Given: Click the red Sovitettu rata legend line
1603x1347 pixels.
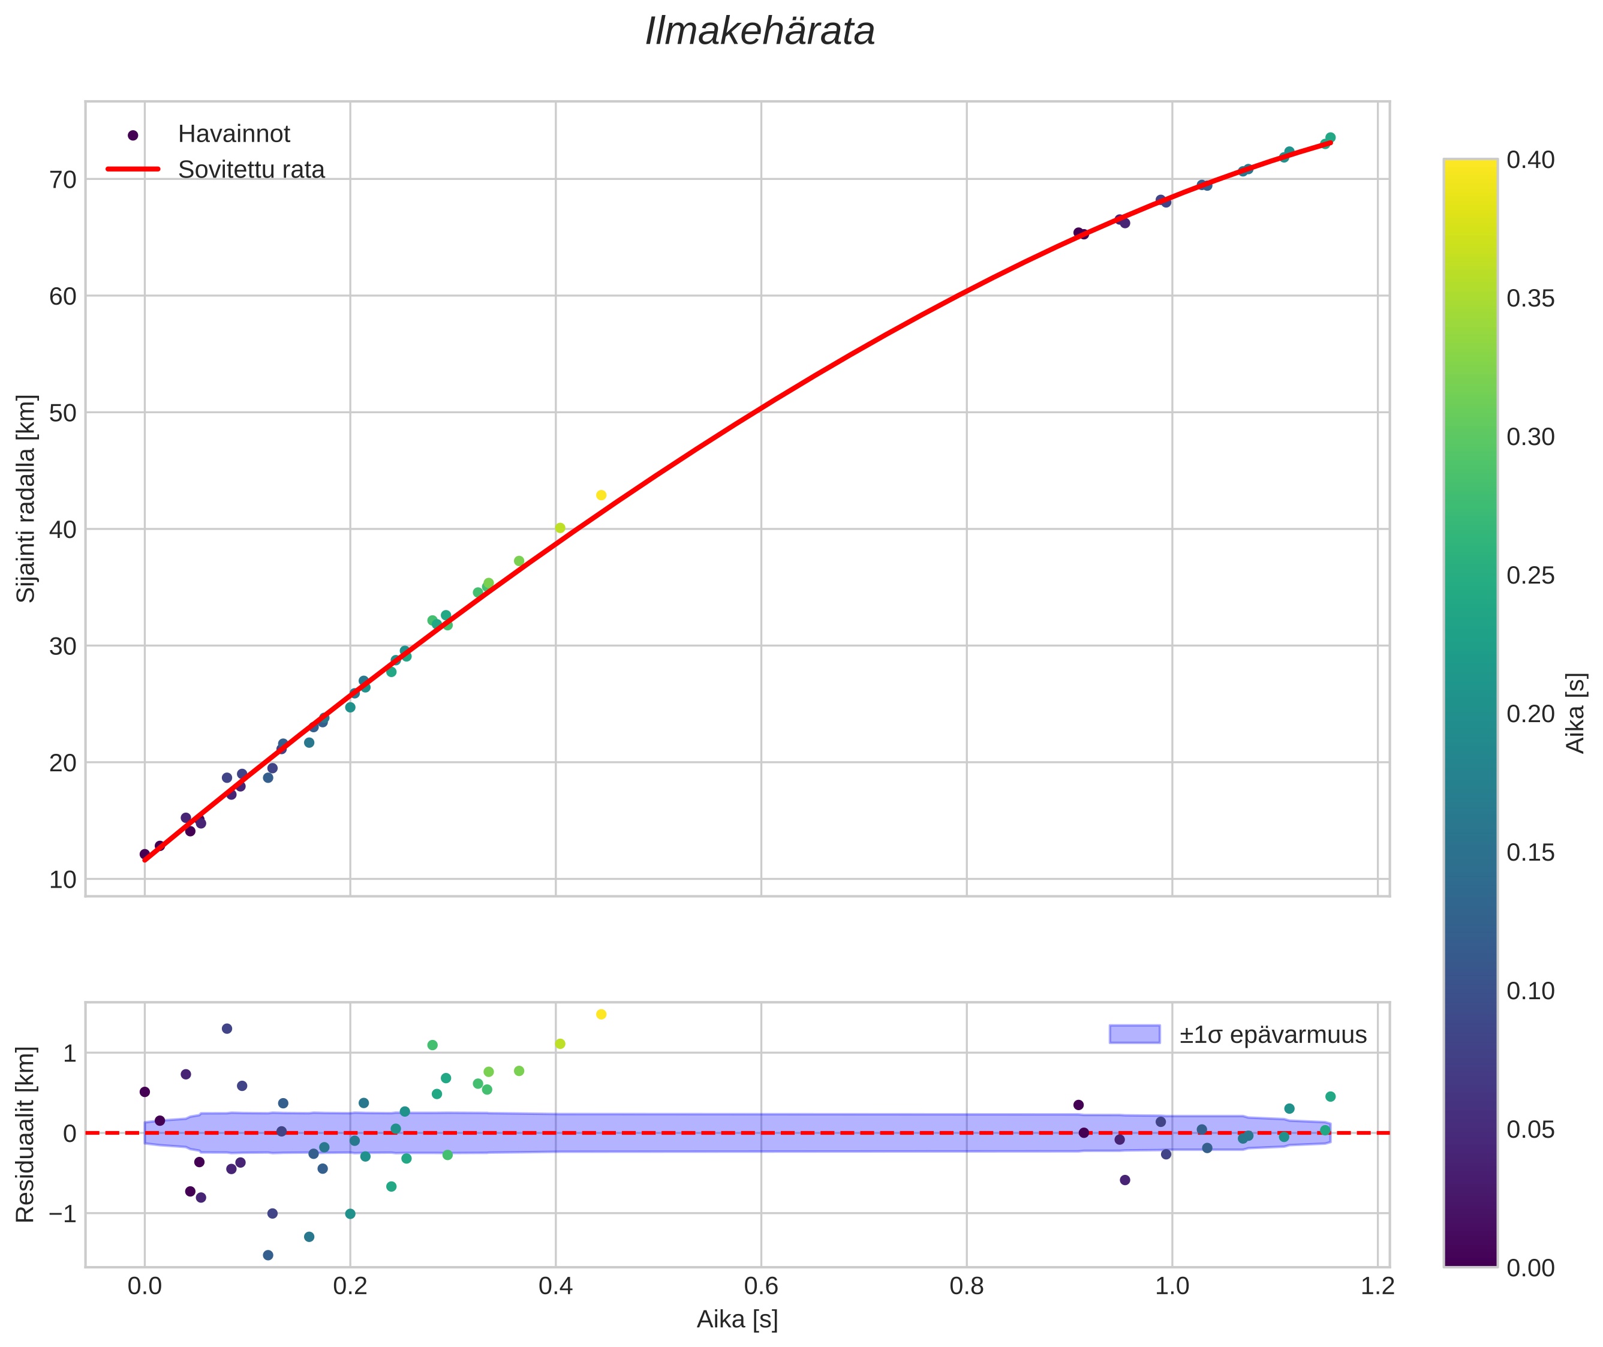Looking at the screenshot, I should [133, 170].
